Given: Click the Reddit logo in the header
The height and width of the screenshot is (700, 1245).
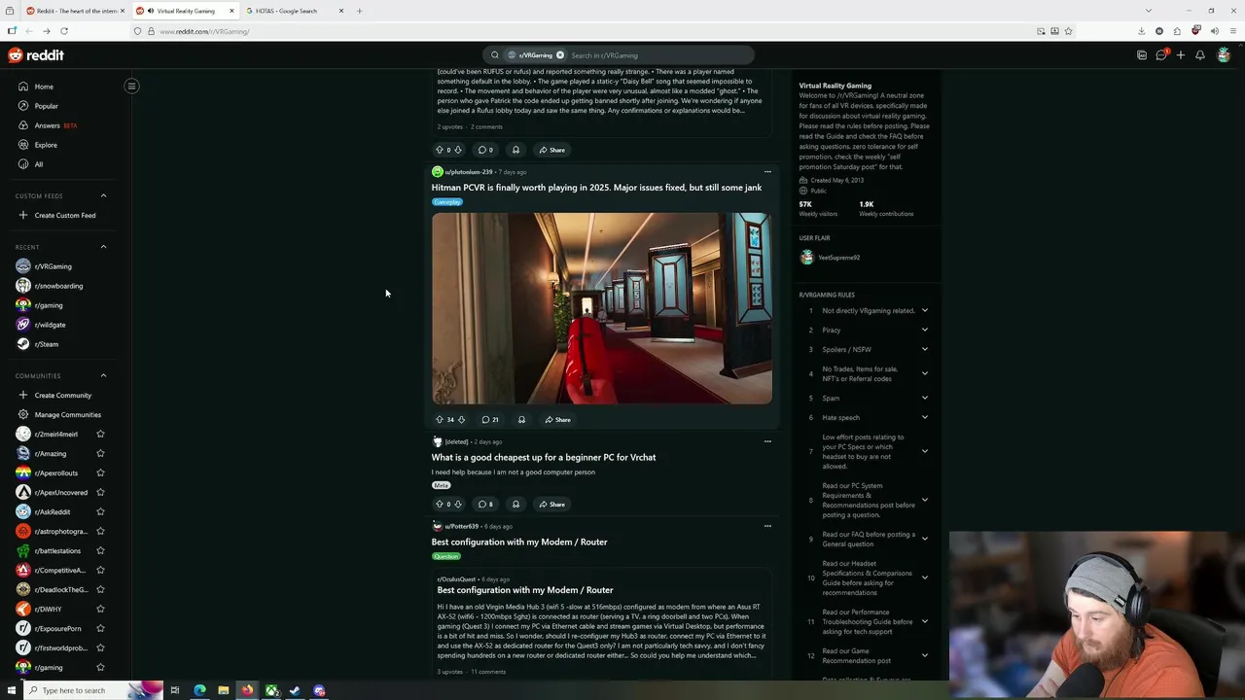Looking at the screenshot, I should pos(36,55).
